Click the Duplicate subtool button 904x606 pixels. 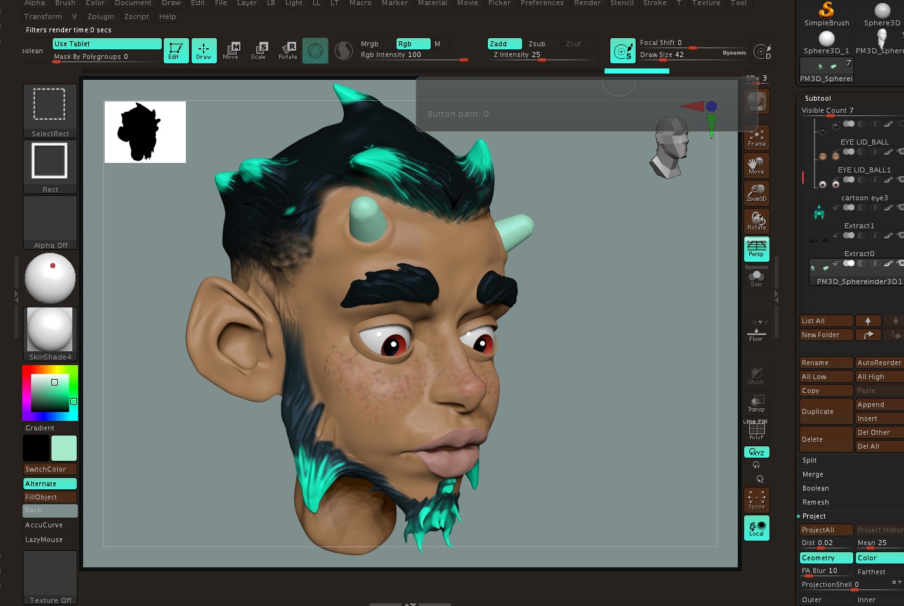(825, 411)
